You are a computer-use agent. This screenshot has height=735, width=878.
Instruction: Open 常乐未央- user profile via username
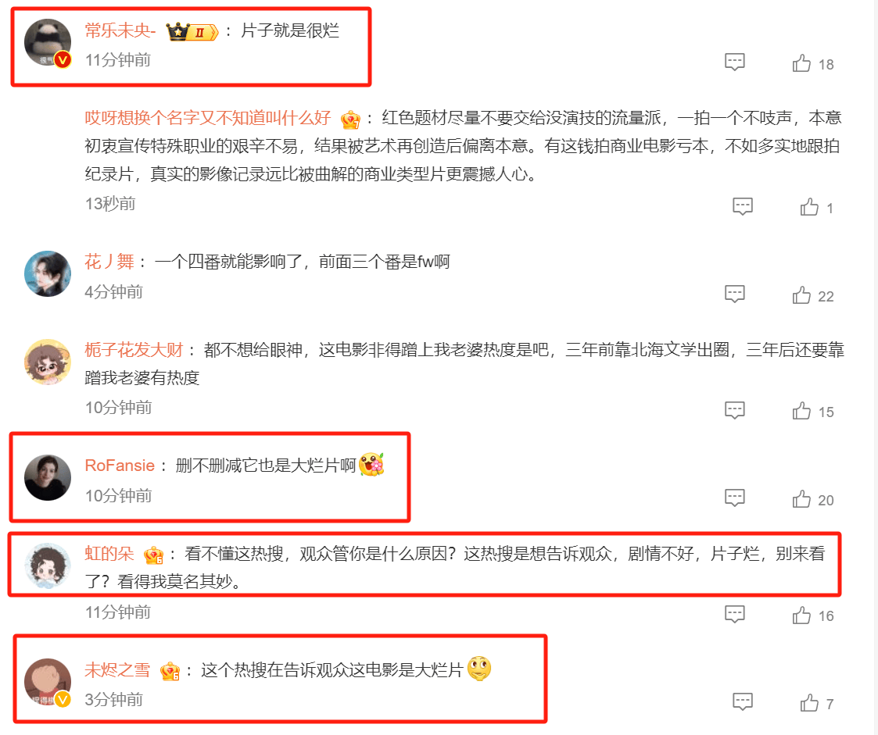click(x=120, y=30)
